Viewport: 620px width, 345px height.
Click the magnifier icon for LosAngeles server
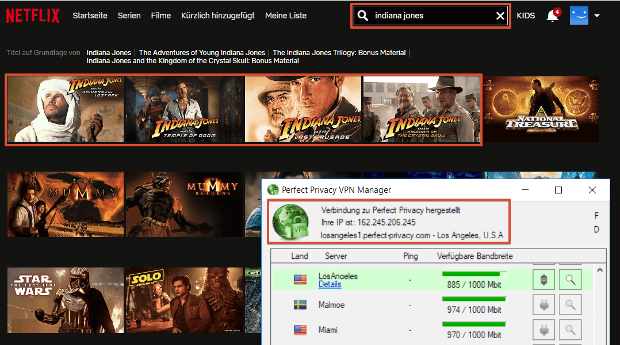(570, 280)
